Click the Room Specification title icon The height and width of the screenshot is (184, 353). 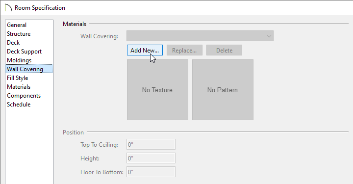(x=8, y=8)
